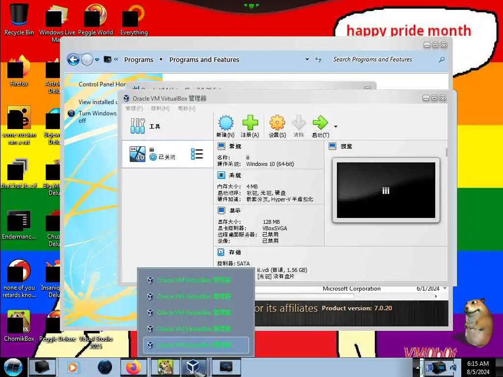
Task: Go back in Programs and Features window
Action: (x=74, y=59)
